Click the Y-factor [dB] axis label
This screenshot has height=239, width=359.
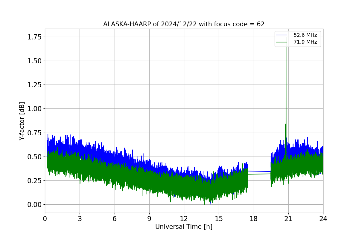click(22, 121)
